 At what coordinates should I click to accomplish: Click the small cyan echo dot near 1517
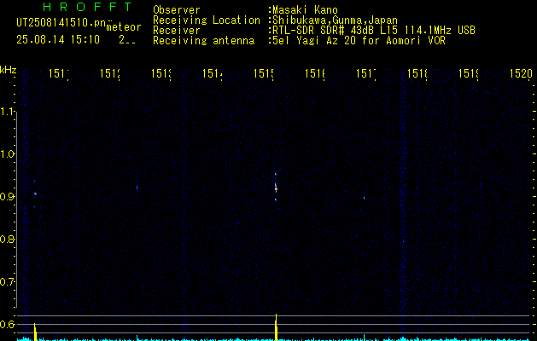(x=364, y=198)
